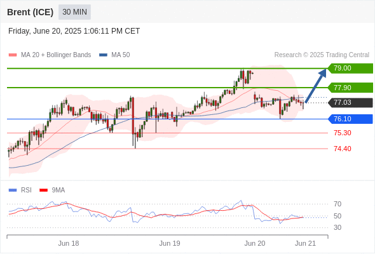Click the Jun 18 date on axis
This screenshot has width=375, height=254.
coord(69,243)
